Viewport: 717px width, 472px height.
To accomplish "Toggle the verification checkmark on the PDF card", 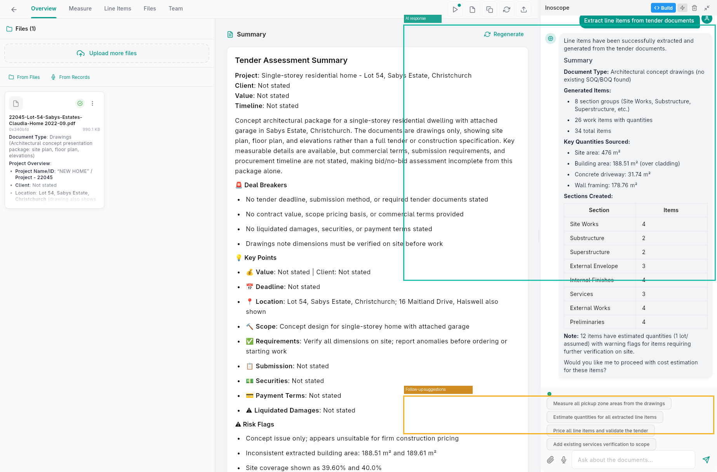I will tap(80, 103).
